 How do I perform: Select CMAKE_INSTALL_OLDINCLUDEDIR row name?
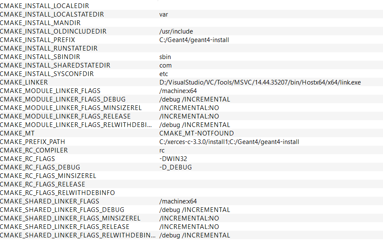(53, 31)
